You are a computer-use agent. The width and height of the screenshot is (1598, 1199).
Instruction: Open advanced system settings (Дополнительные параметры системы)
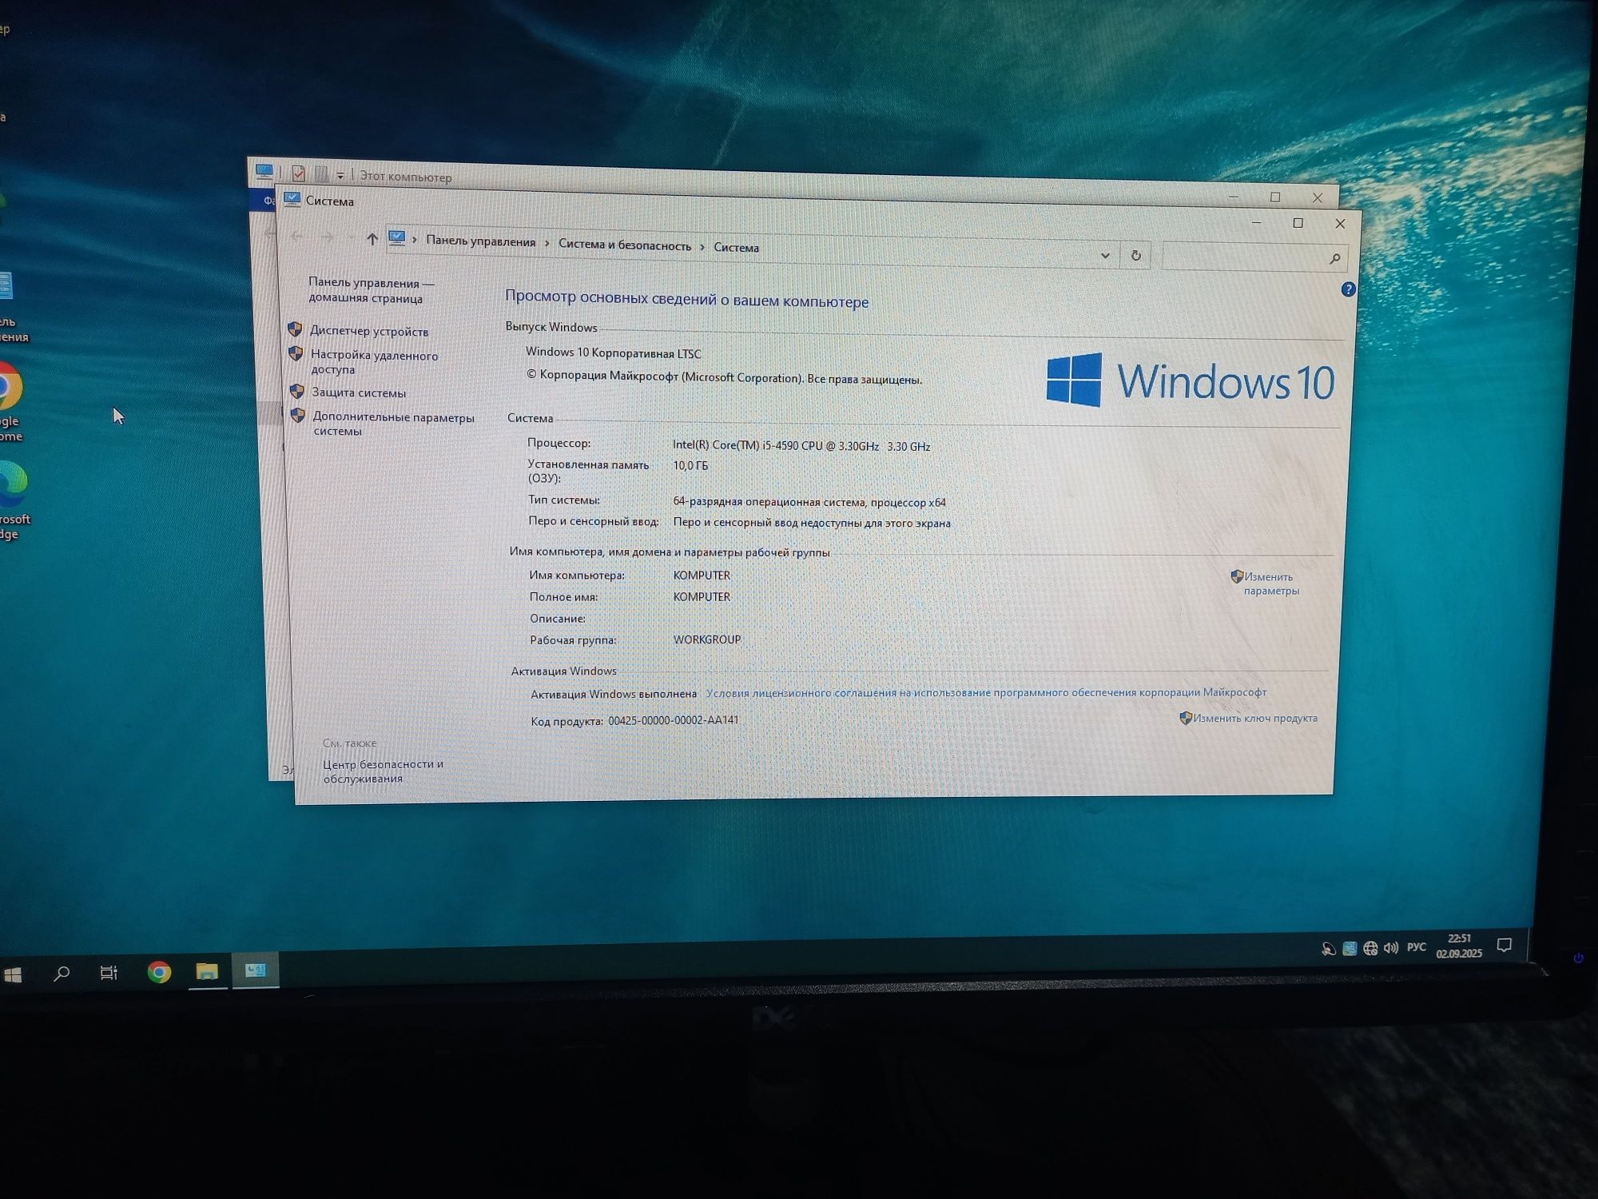point(393,424)
